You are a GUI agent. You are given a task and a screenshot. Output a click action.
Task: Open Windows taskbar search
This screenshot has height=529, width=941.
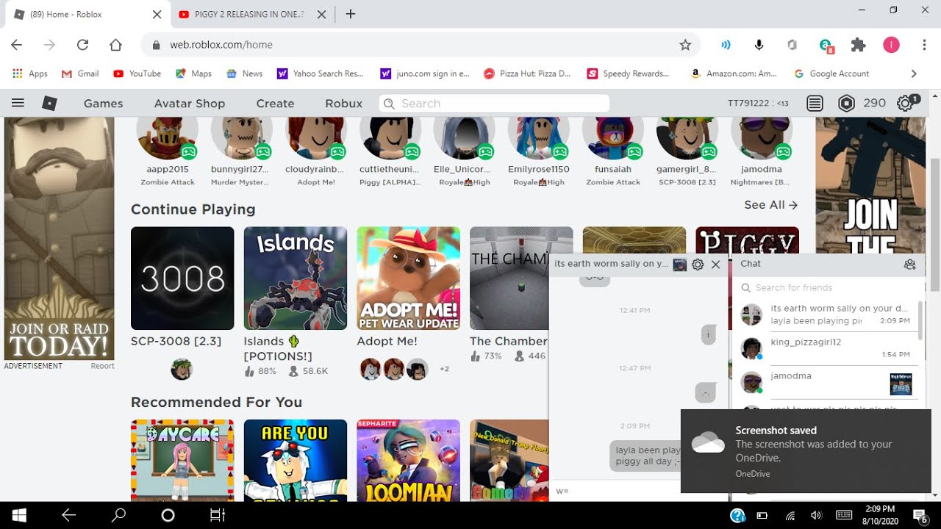(118, 515)
